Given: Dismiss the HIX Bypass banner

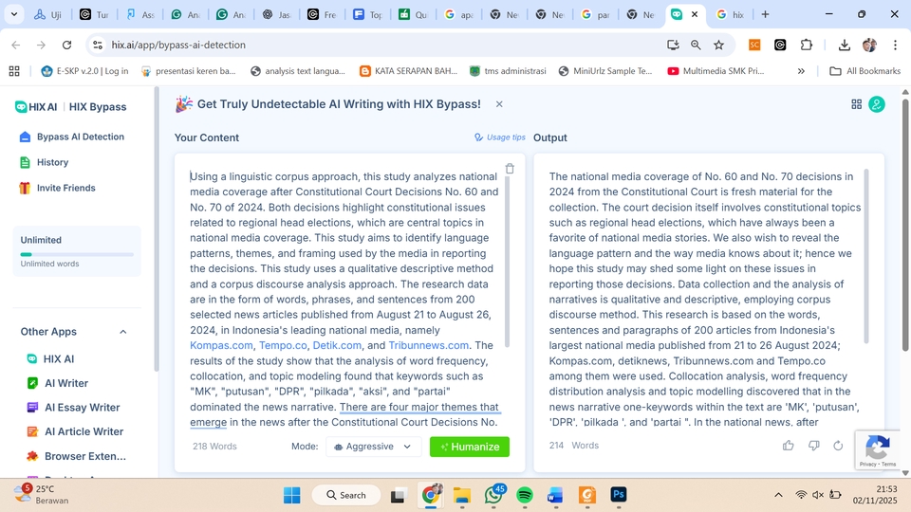Looking at the screenshot, I should (x=499, y=104).
